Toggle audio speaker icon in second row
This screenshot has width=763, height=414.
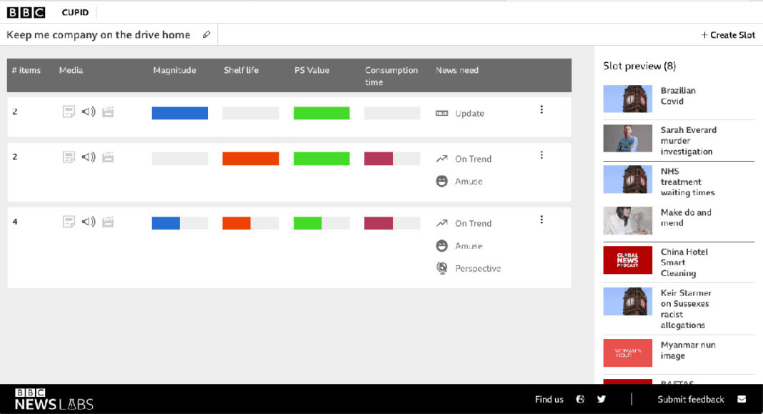89,157
